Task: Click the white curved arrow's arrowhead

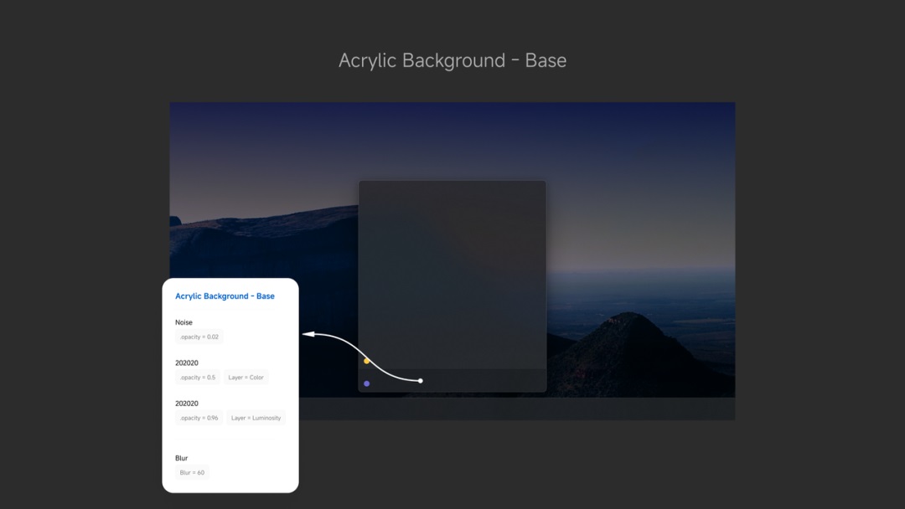Action: (308, 334)
